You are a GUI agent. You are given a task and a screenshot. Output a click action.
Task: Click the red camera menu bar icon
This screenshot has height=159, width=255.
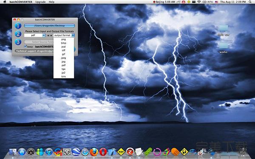pos(184,2)
